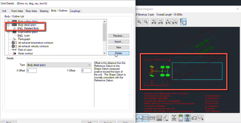Select the Field of vision row
Viewport: 241px width, 123px height.
click(25, 50)
